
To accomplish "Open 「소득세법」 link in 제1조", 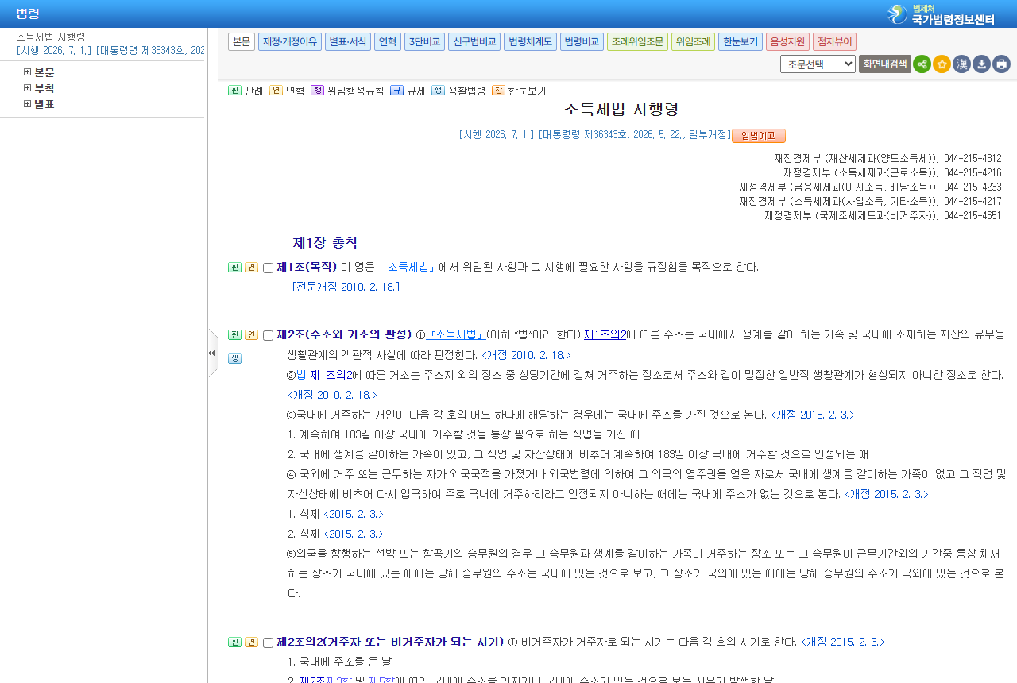I will point(408,267).
